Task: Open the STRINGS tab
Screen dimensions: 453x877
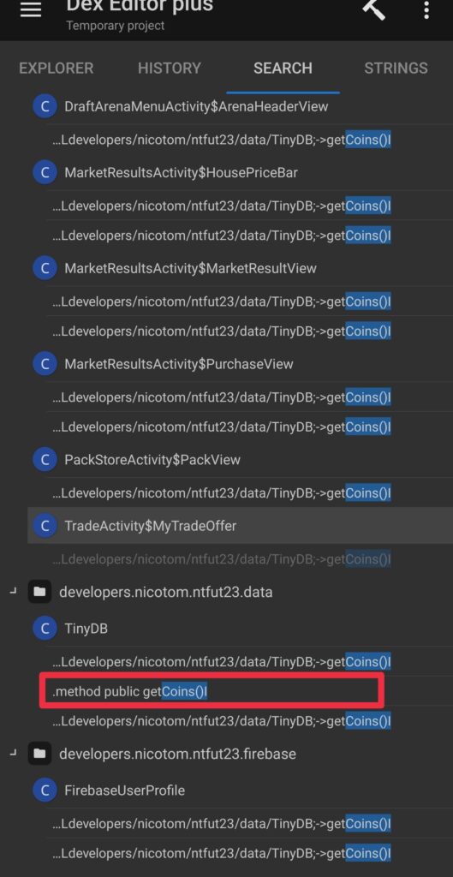Action: point(396,69)
